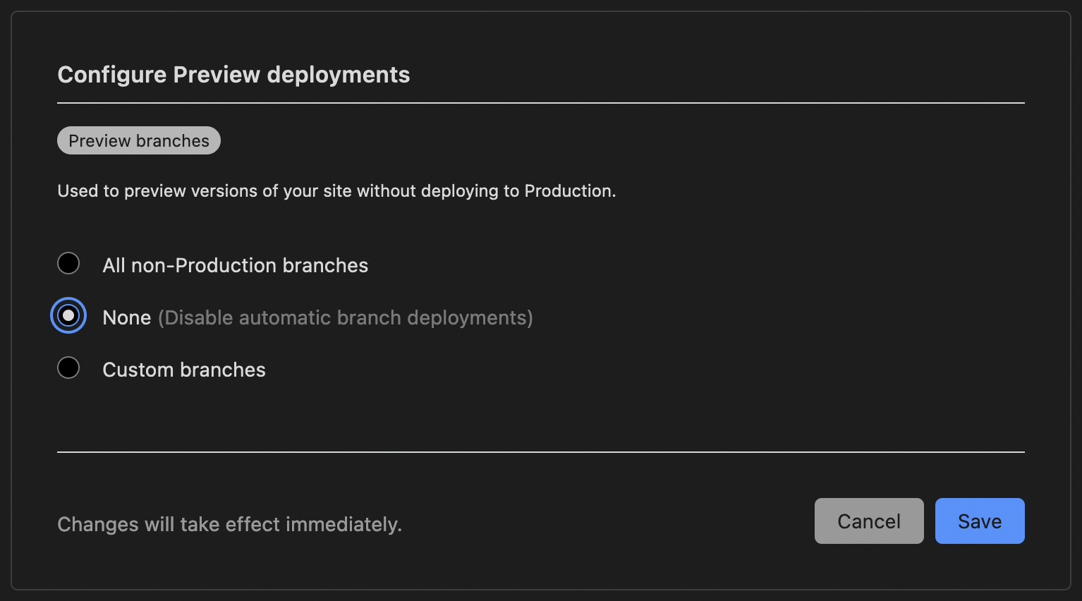Click between the Cancel and Save buttons

click(x=929, y=521)
